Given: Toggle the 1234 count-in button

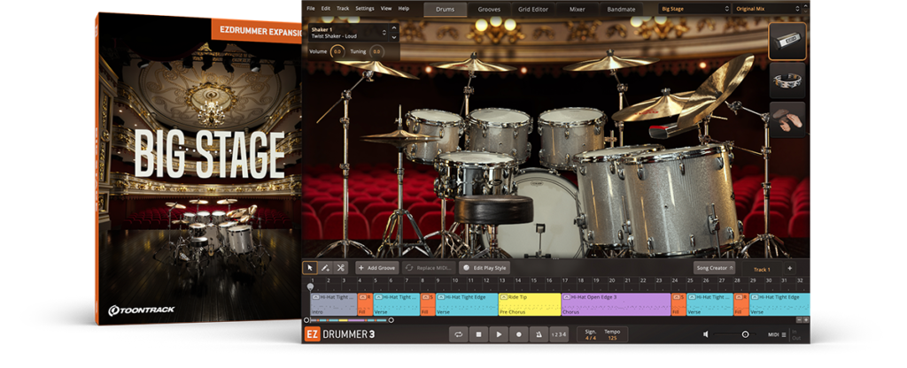Looking at the screenshot, I should 558,334.
